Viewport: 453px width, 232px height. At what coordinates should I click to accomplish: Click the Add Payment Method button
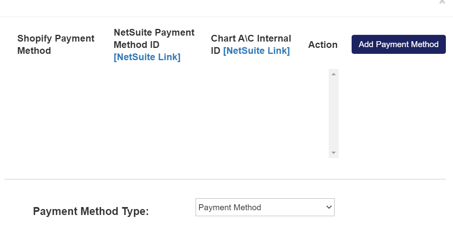(398, 44)
